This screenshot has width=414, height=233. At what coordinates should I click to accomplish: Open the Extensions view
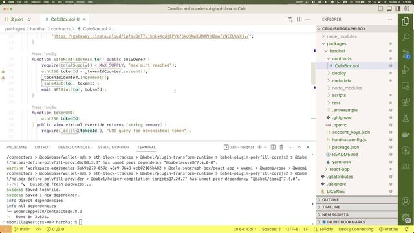[x=406, y=102]
